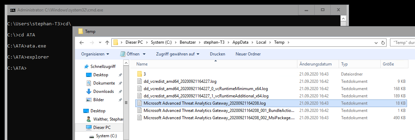Open the Organisieren menu
Screen dimensions: 415x140
95,54
